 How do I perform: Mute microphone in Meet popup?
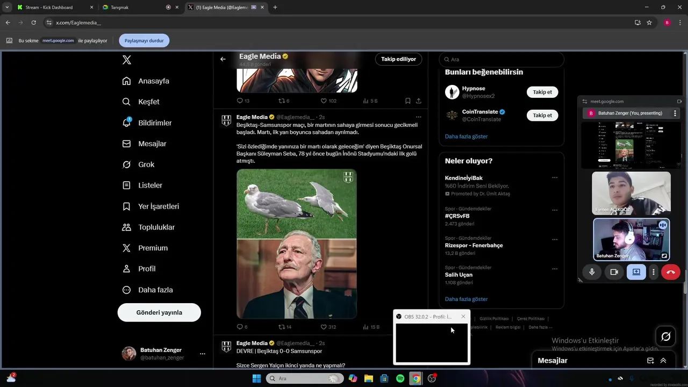[x=592, y=272]
